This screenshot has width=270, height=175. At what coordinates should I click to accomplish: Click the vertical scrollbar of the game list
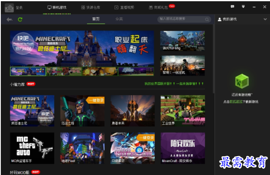[x=214, y=59]
